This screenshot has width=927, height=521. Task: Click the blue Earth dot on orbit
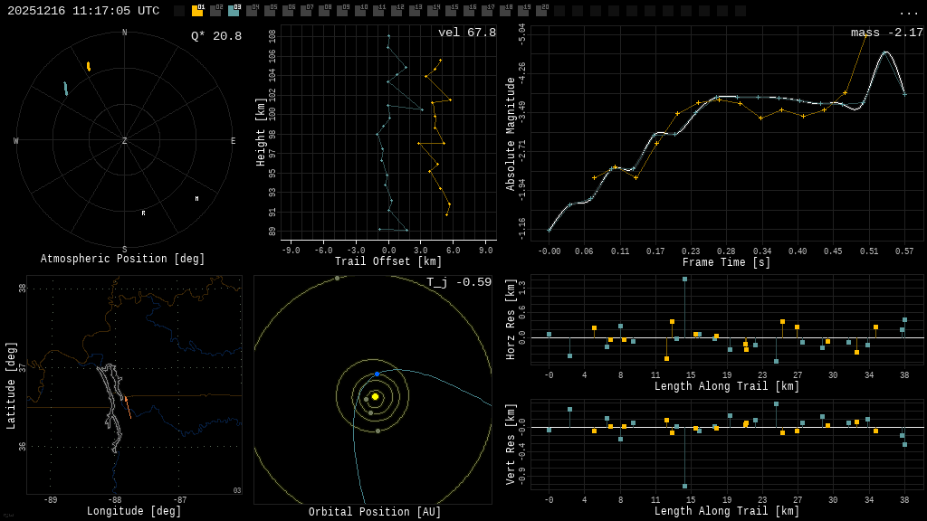coord(377,374)
